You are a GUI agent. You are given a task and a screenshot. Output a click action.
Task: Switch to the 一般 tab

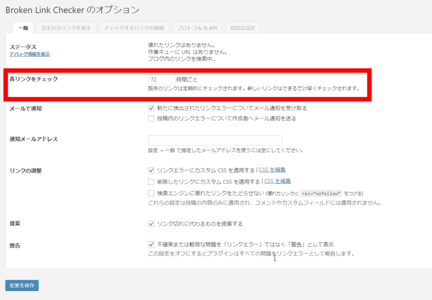pos(23,28)
